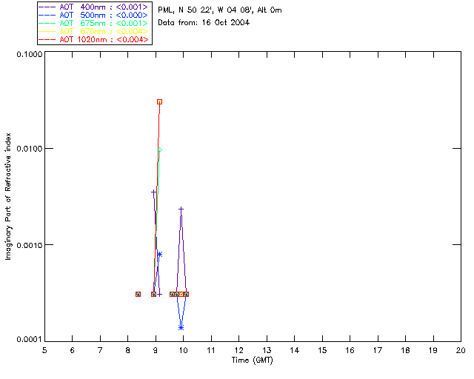Click the x-axis tick label 19
The width and height of the screenshot is (474, 379).
(x=433, y=350)
